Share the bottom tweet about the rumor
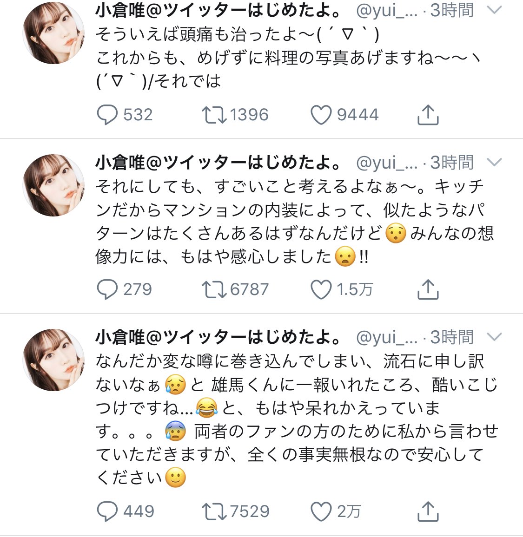This screenshot has height=537, width=523. (428, 511)
